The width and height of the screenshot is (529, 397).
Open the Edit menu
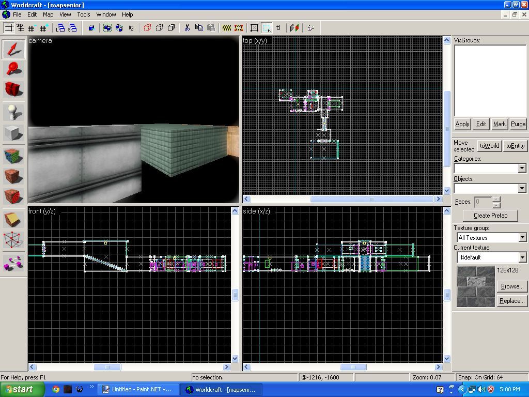pyautogui.click(x=32, y=14)
